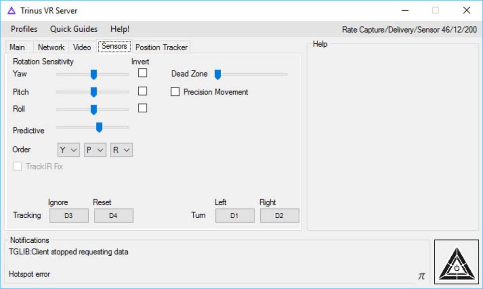
Task: Enable Precision Movement option
Action: click(175, 92)
